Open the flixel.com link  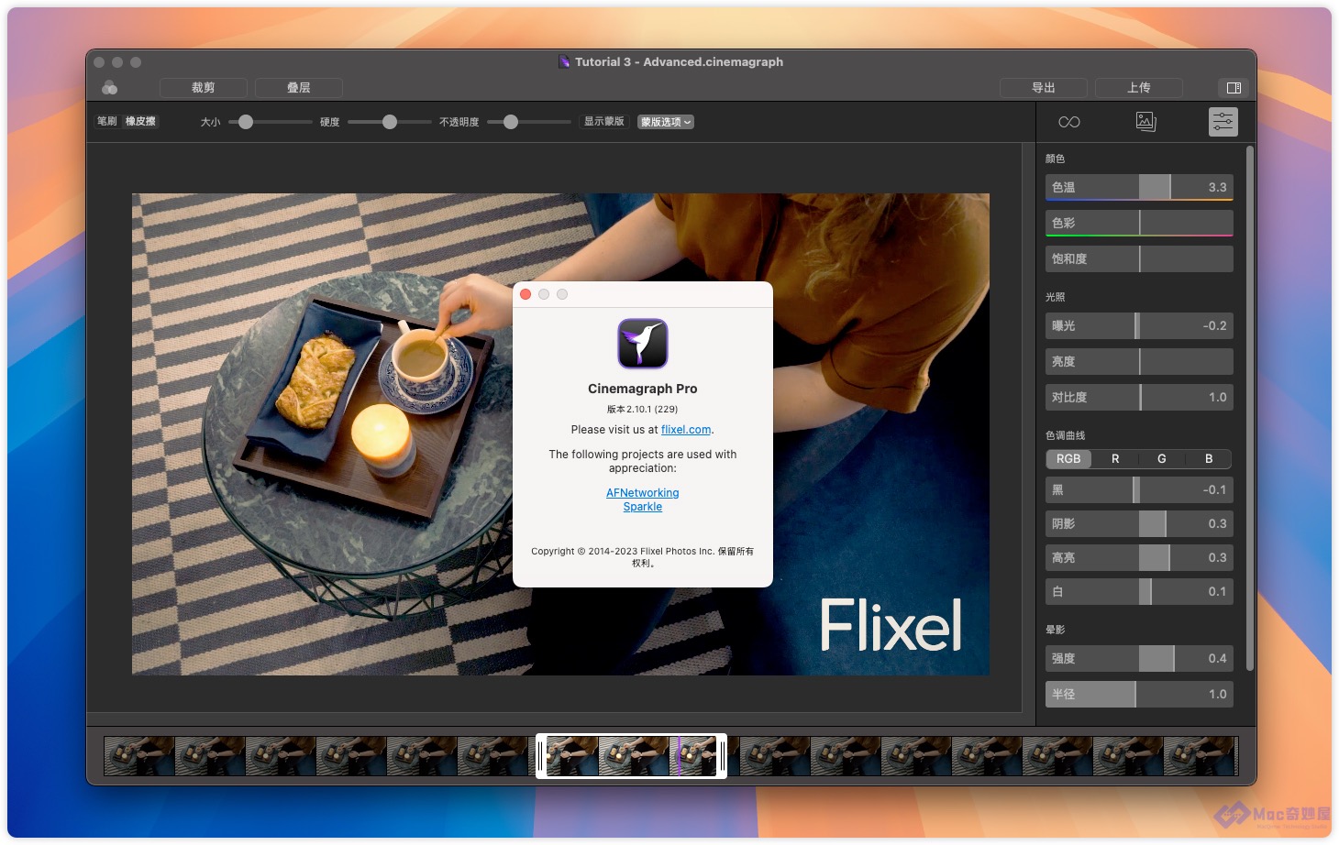point(686,430)
